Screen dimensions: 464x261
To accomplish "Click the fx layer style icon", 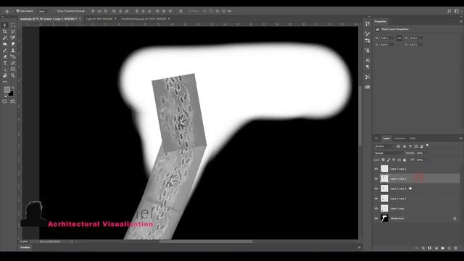I will point(423,248).
